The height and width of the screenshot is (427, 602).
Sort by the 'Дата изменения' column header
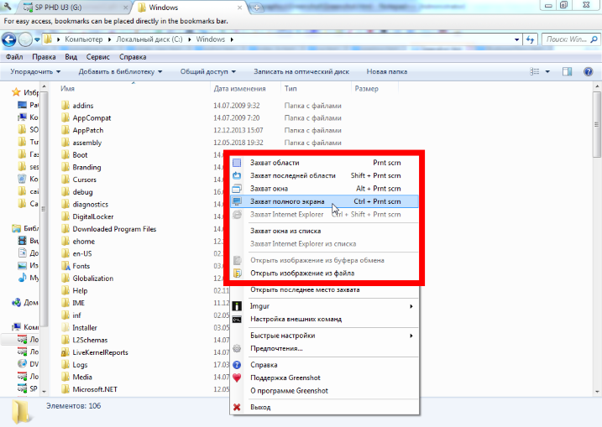(239, 88)
